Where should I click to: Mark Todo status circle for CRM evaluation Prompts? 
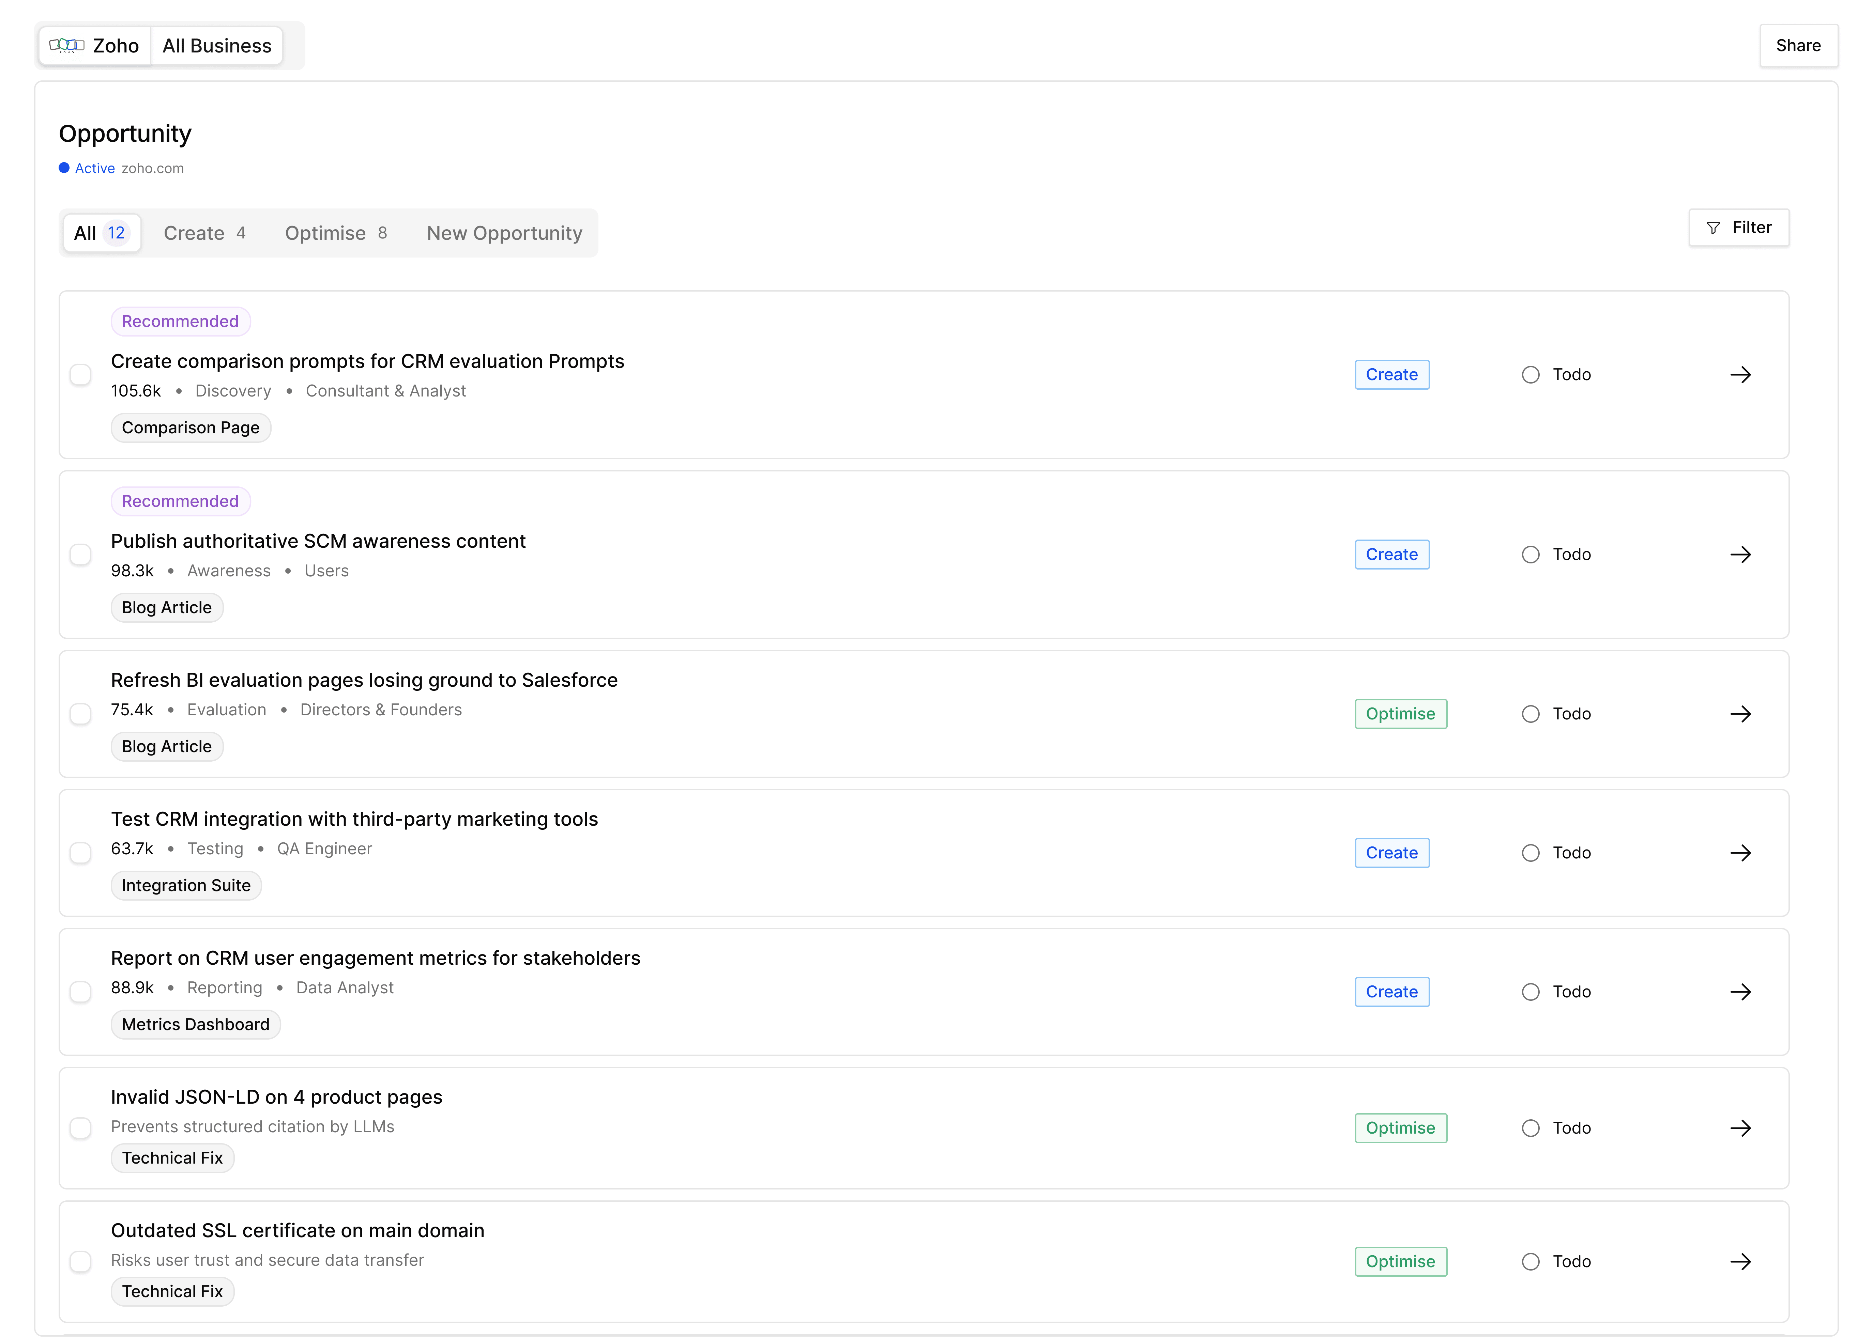1531,375
